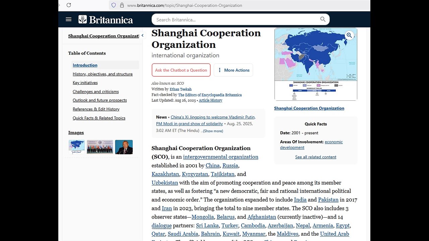429x241 pixels.
Task: Click the India link
Action: pos(300,199)
